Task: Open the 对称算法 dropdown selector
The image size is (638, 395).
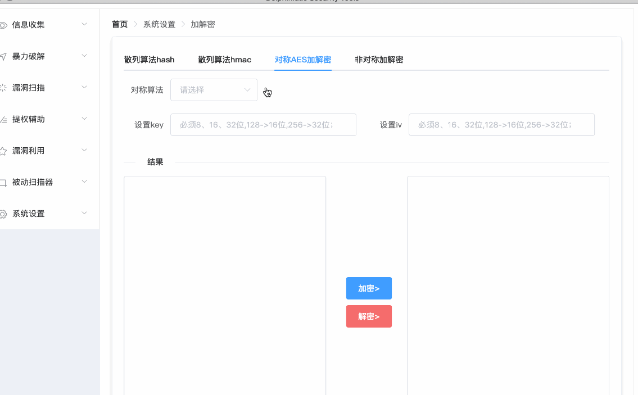Action: pyautogui.click(x=214, y=90)
